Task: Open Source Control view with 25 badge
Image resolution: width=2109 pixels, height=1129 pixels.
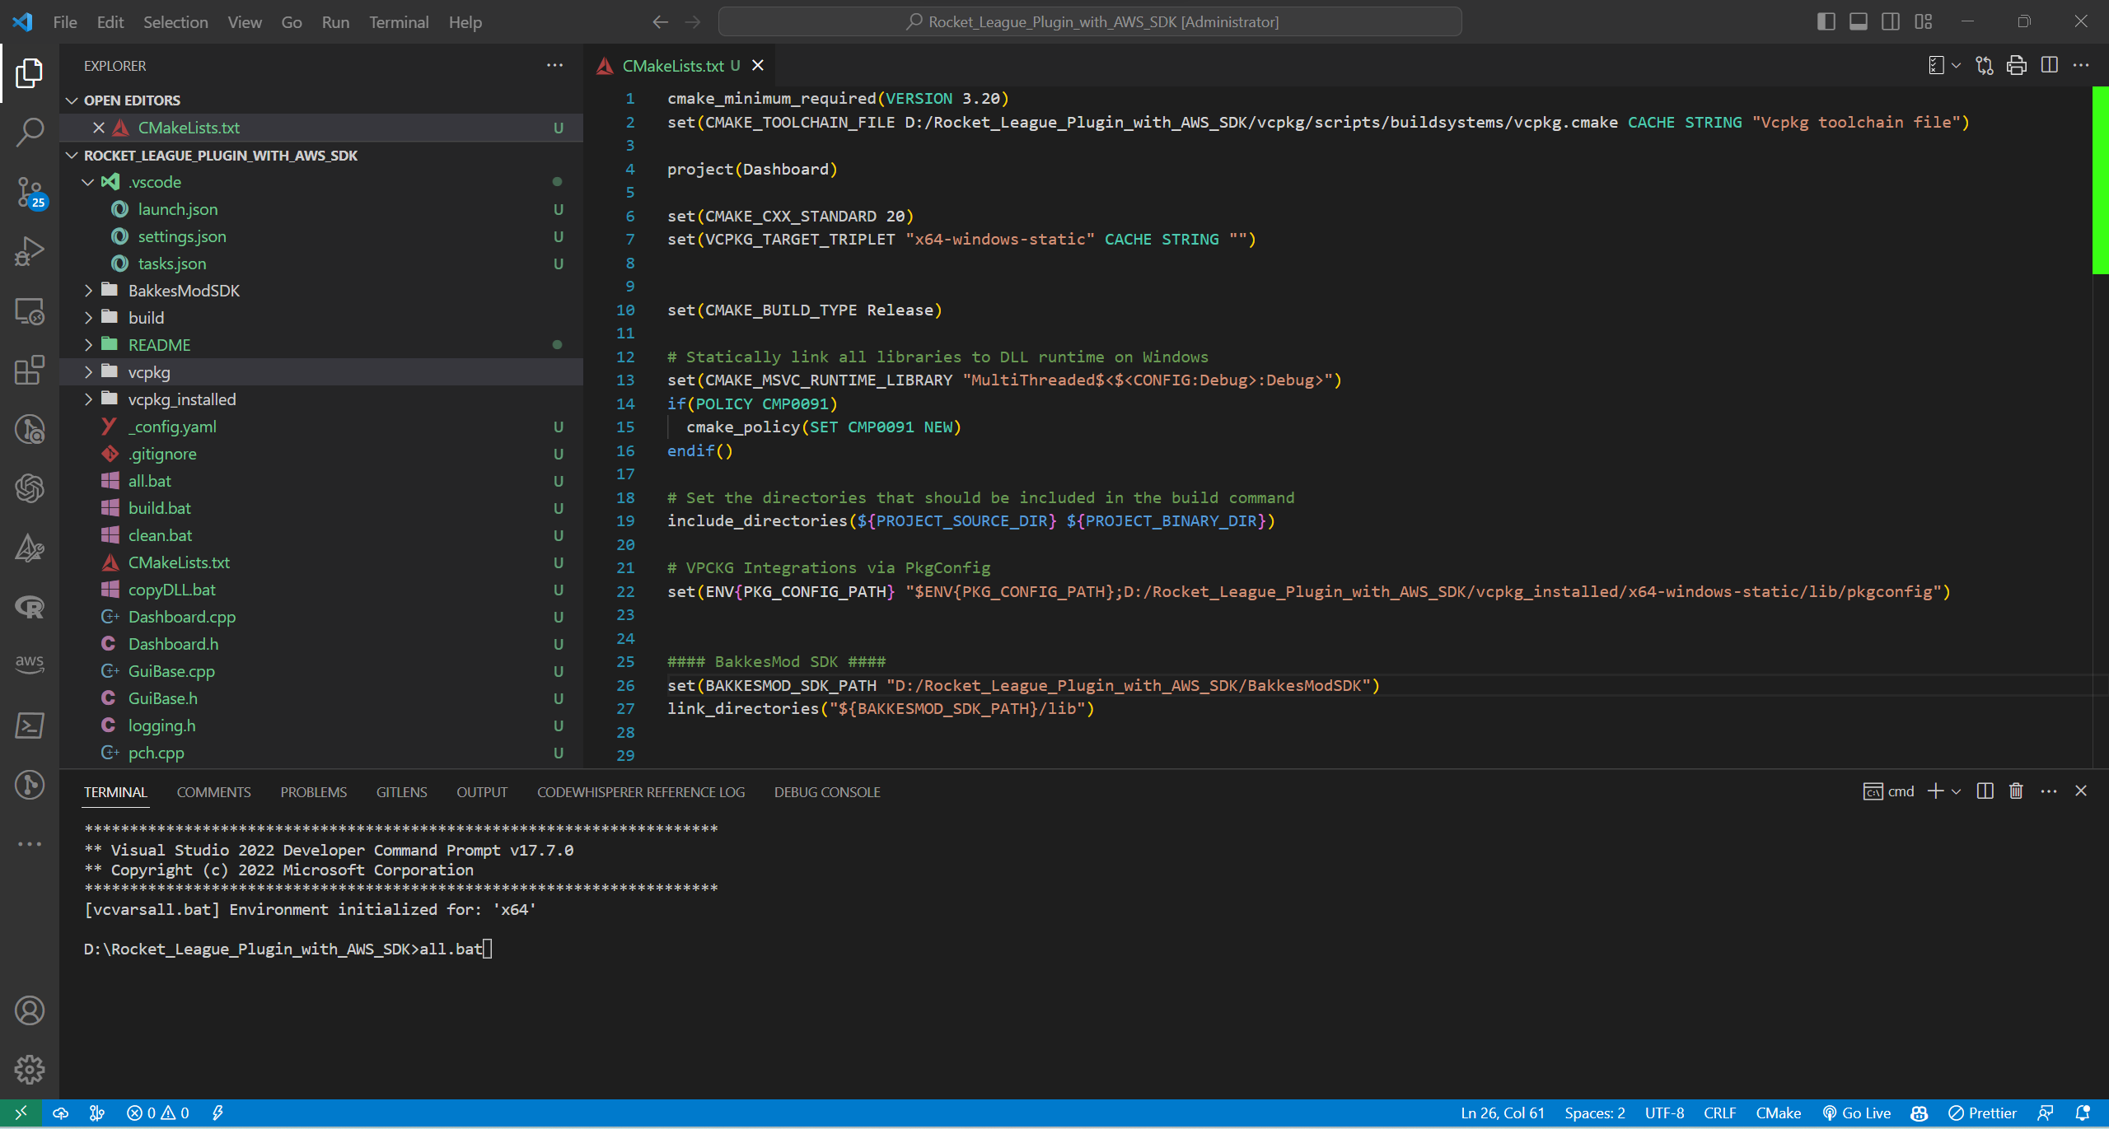Action: 30,192
